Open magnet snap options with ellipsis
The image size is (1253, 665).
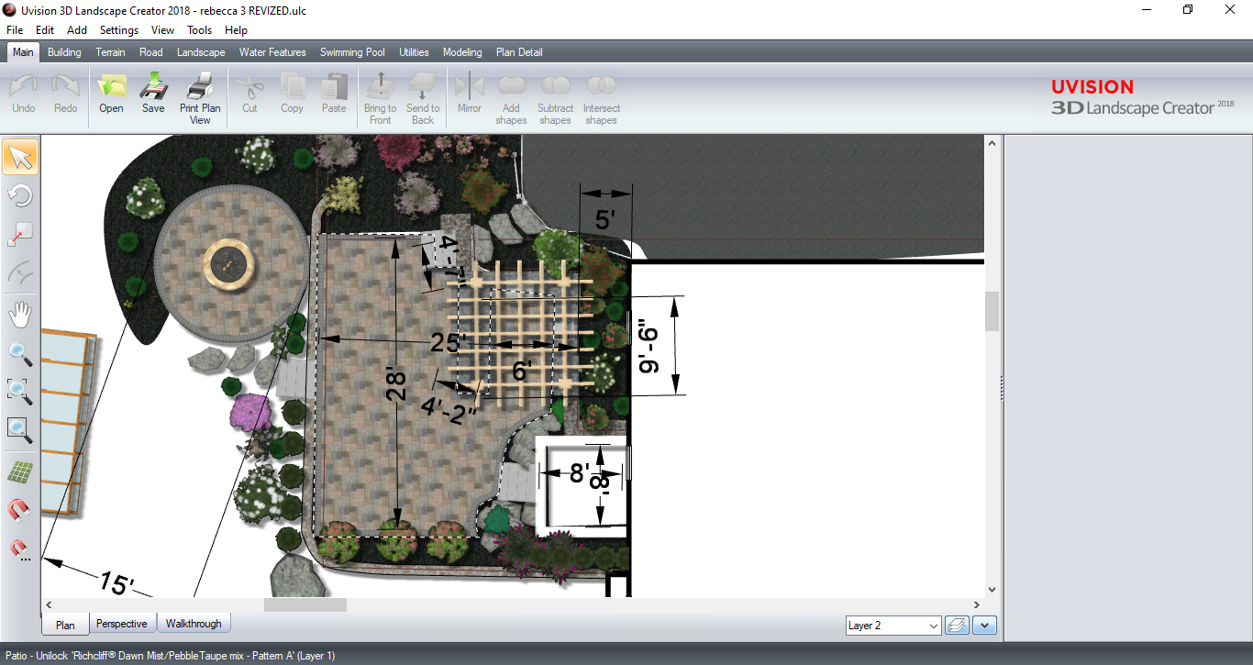pos(20,549)
